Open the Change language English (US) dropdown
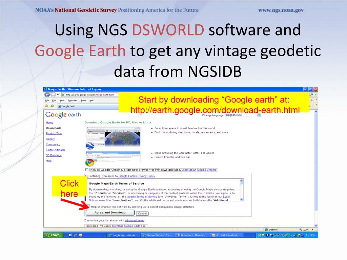This screenshot has height=260, width=347. coord(243,115)
